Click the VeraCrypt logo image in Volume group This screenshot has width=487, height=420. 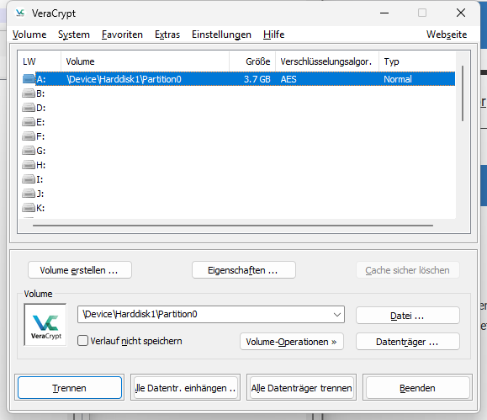(x=45, y=325)
